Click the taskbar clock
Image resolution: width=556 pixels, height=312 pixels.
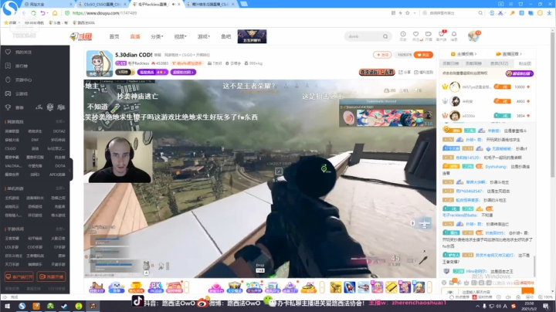point(531,306)
